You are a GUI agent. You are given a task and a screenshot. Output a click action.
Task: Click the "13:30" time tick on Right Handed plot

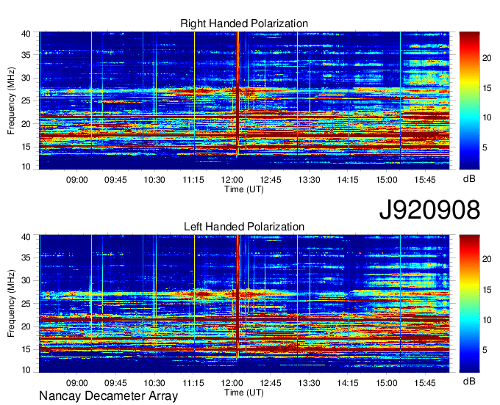pyautogui.click(x=309, y=180)
